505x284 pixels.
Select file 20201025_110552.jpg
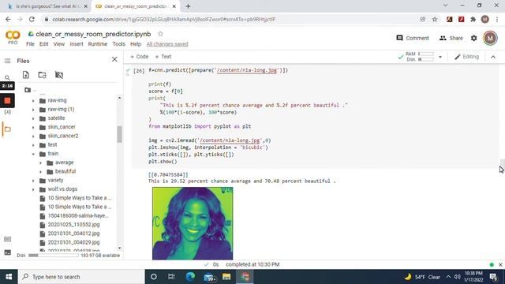click(73, 224)
